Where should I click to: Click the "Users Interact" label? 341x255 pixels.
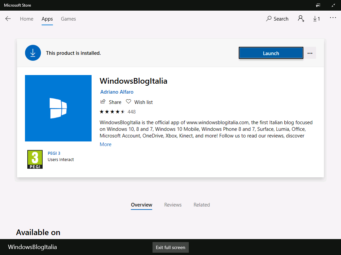point(61,160)
